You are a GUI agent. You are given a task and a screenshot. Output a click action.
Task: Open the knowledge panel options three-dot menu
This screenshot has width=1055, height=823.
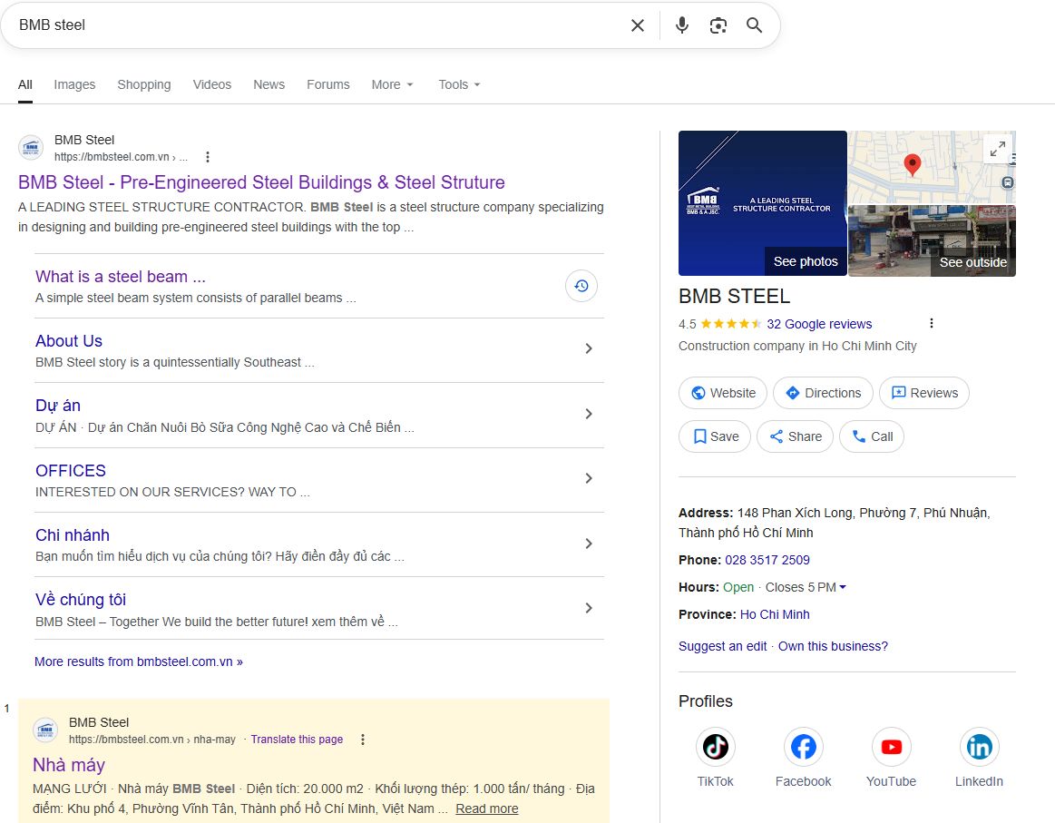(931, 323)
